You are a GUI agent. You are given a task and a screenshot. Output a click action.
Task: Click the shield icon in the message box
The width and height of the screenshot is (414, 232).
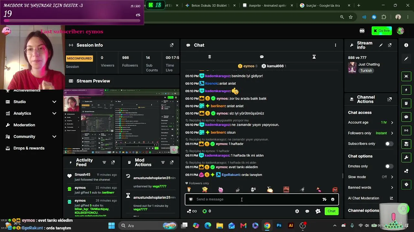(191, 199)
